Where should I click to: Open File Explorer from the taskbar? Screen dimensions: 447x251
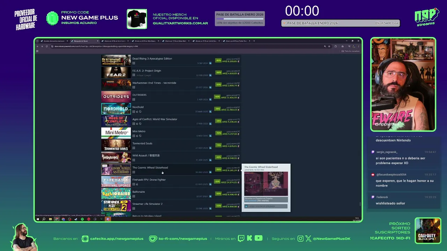pos(50,219)
